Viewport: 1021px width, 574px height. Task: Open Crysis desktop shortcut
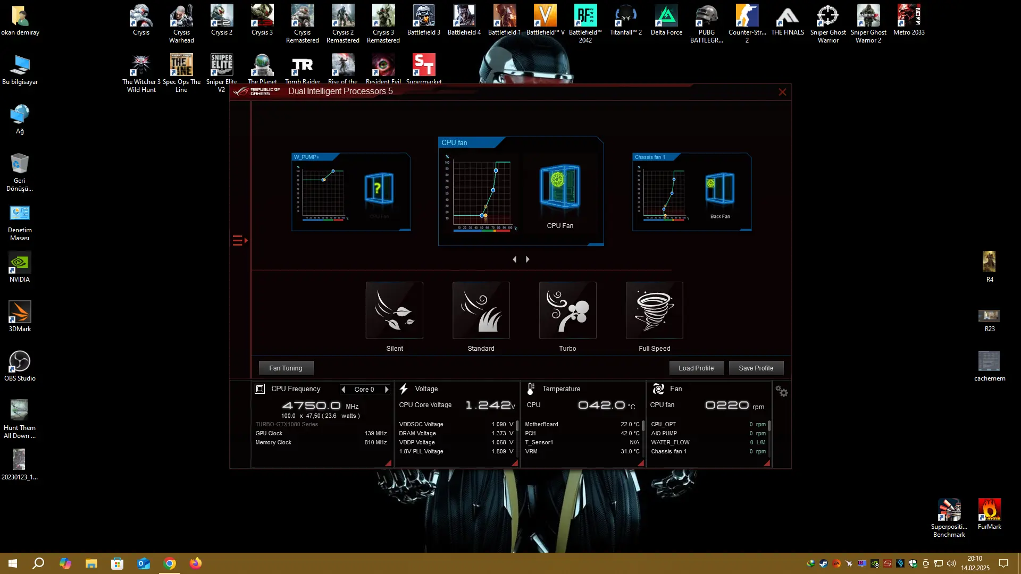(141, 20)
